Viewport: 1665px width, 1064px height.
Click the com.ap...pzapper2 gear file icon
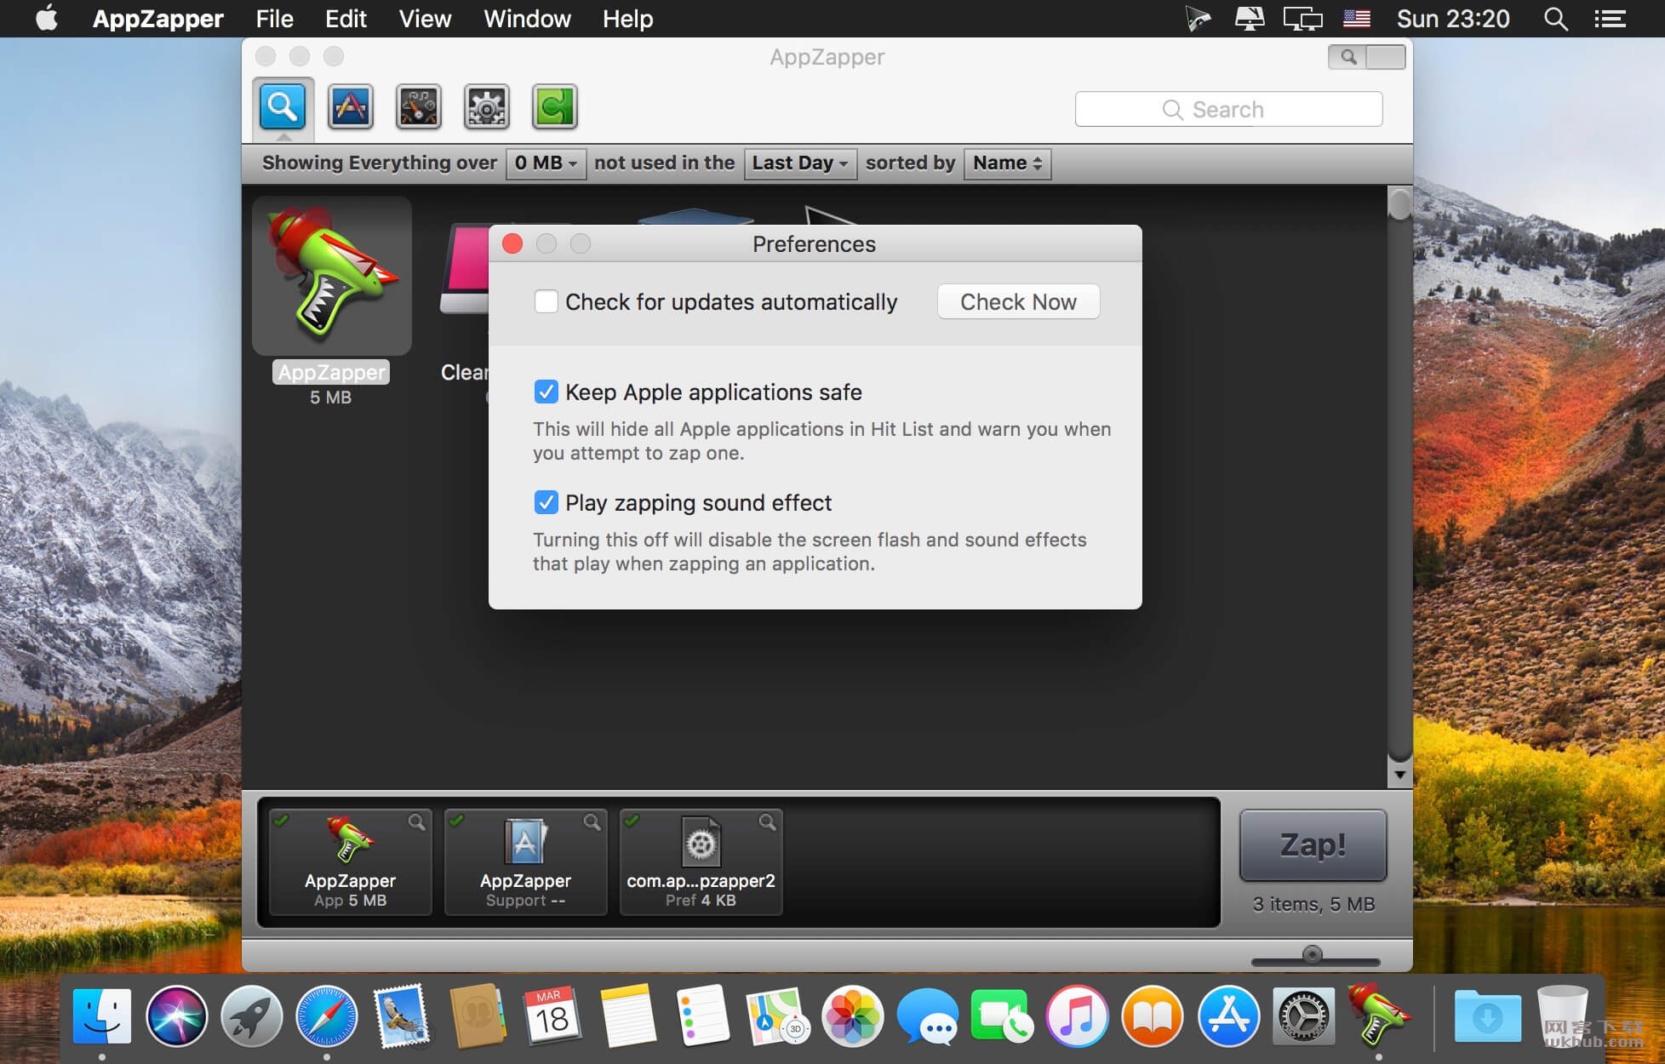pyautogui.click(x=701, y=843)
